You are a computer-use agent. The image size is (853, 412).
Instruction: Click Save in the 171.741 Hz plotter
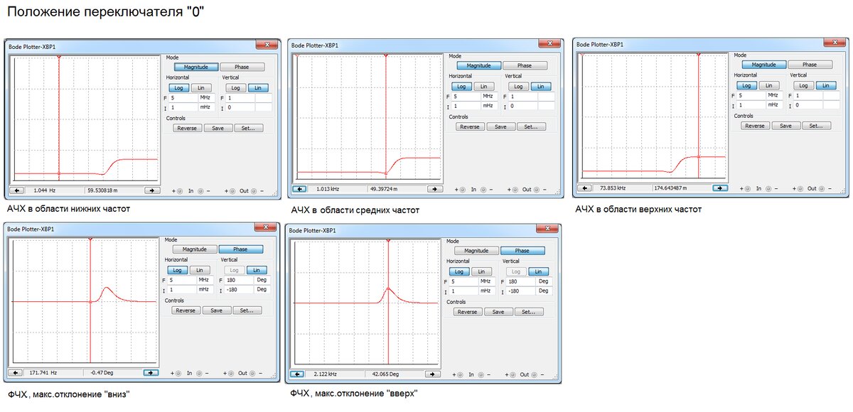point(216,310)
